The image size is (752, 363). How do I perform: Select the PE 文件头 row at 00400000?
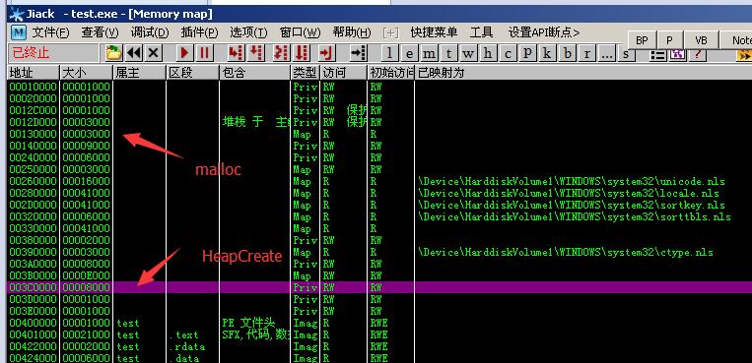pyautogui.click(x=379, y=323)
